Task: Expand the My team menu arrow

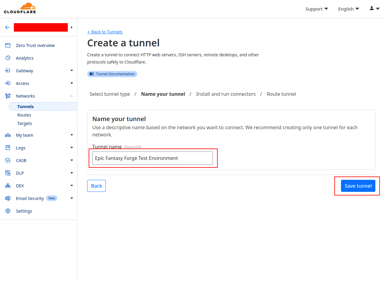Action: pos(72,135)
